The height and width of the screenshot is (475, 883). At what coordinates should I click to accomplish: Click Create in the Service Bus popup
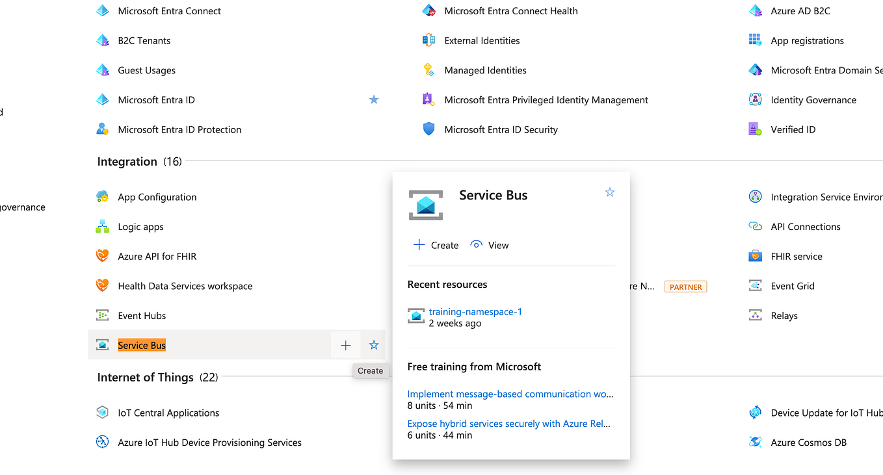coord(435,245)
